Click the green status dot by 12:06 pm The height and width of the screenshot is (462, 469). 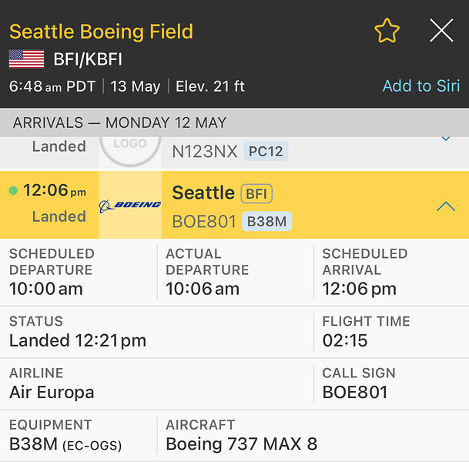13,191
